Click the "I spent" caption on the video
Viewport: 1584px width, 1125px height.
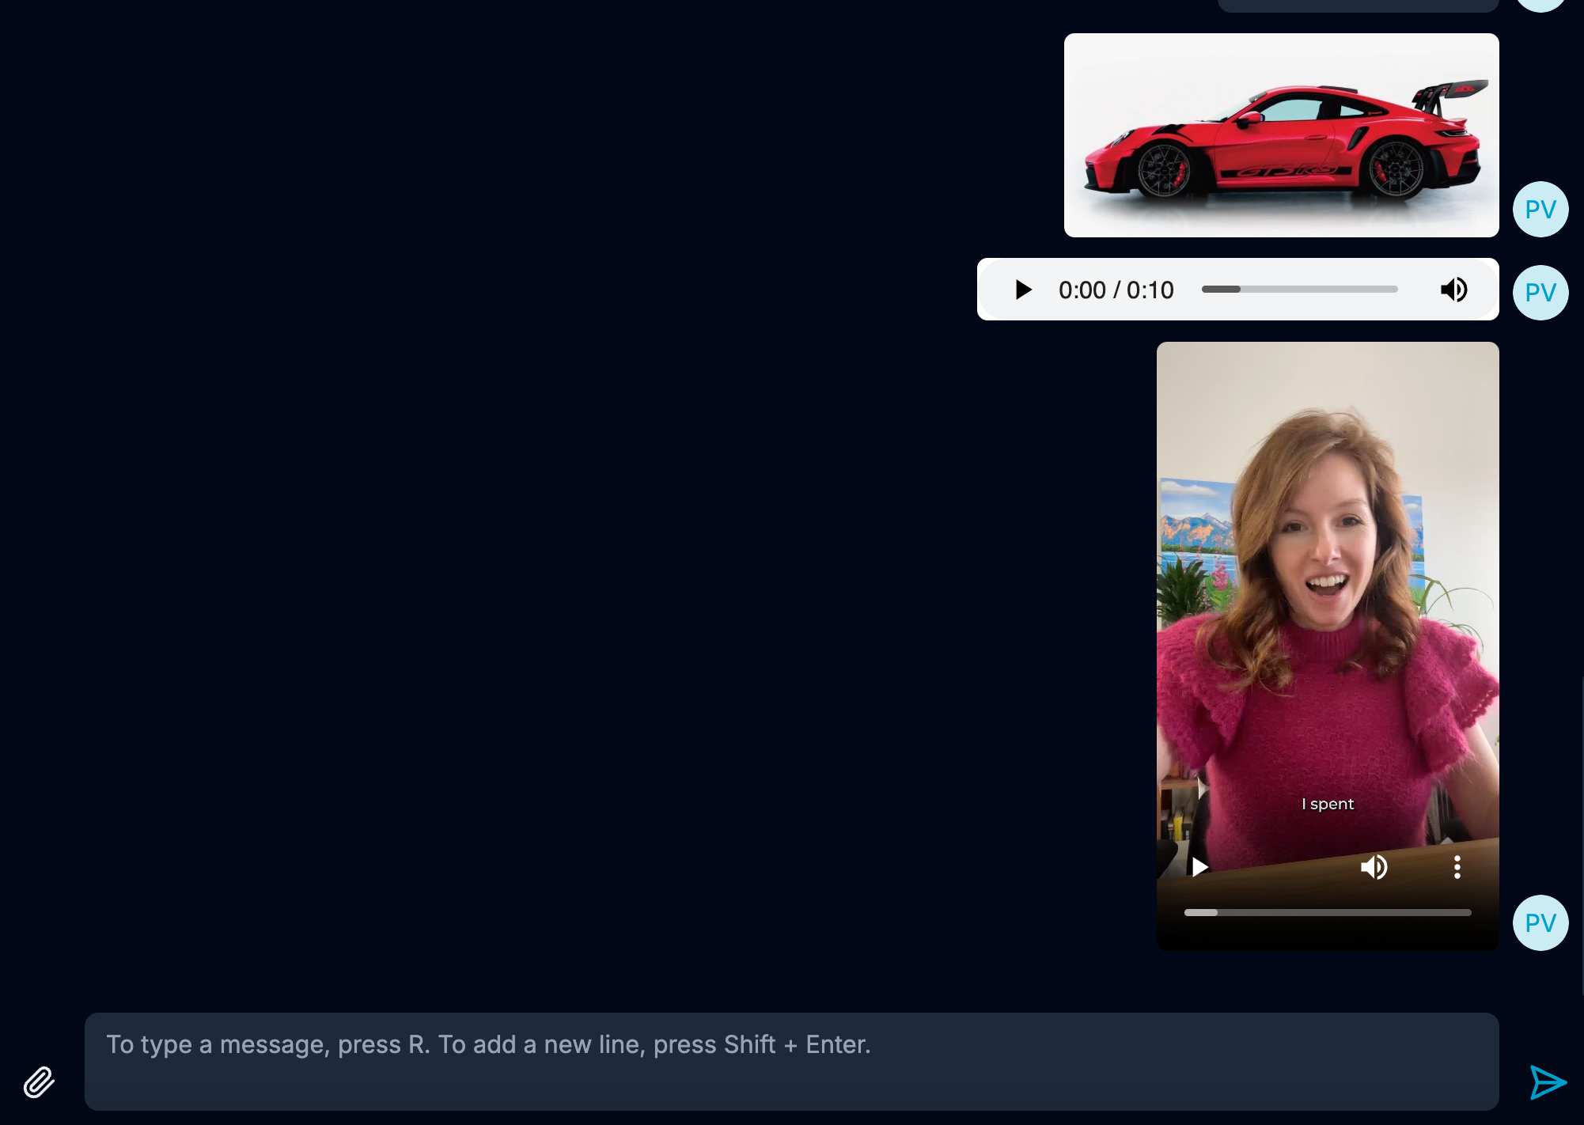tap(1327, 804)
